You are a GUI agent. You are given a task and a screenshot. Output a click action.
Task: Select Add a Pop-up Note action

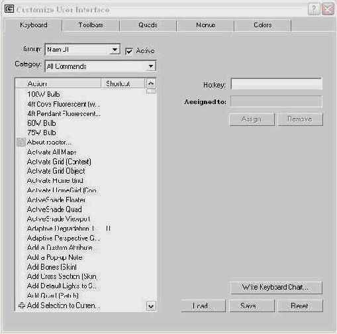[55, 257]
